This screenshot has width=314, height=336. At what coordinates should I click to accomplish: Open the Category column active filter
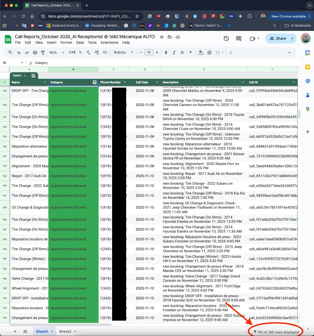95,82
